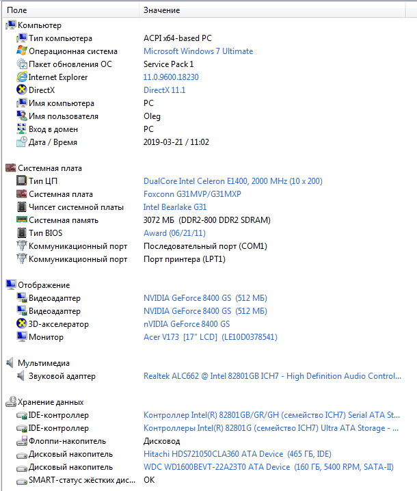417x491 pixels.
Task: Click the Звуковой адаптер speaker icon
Action: pos(21,375)
